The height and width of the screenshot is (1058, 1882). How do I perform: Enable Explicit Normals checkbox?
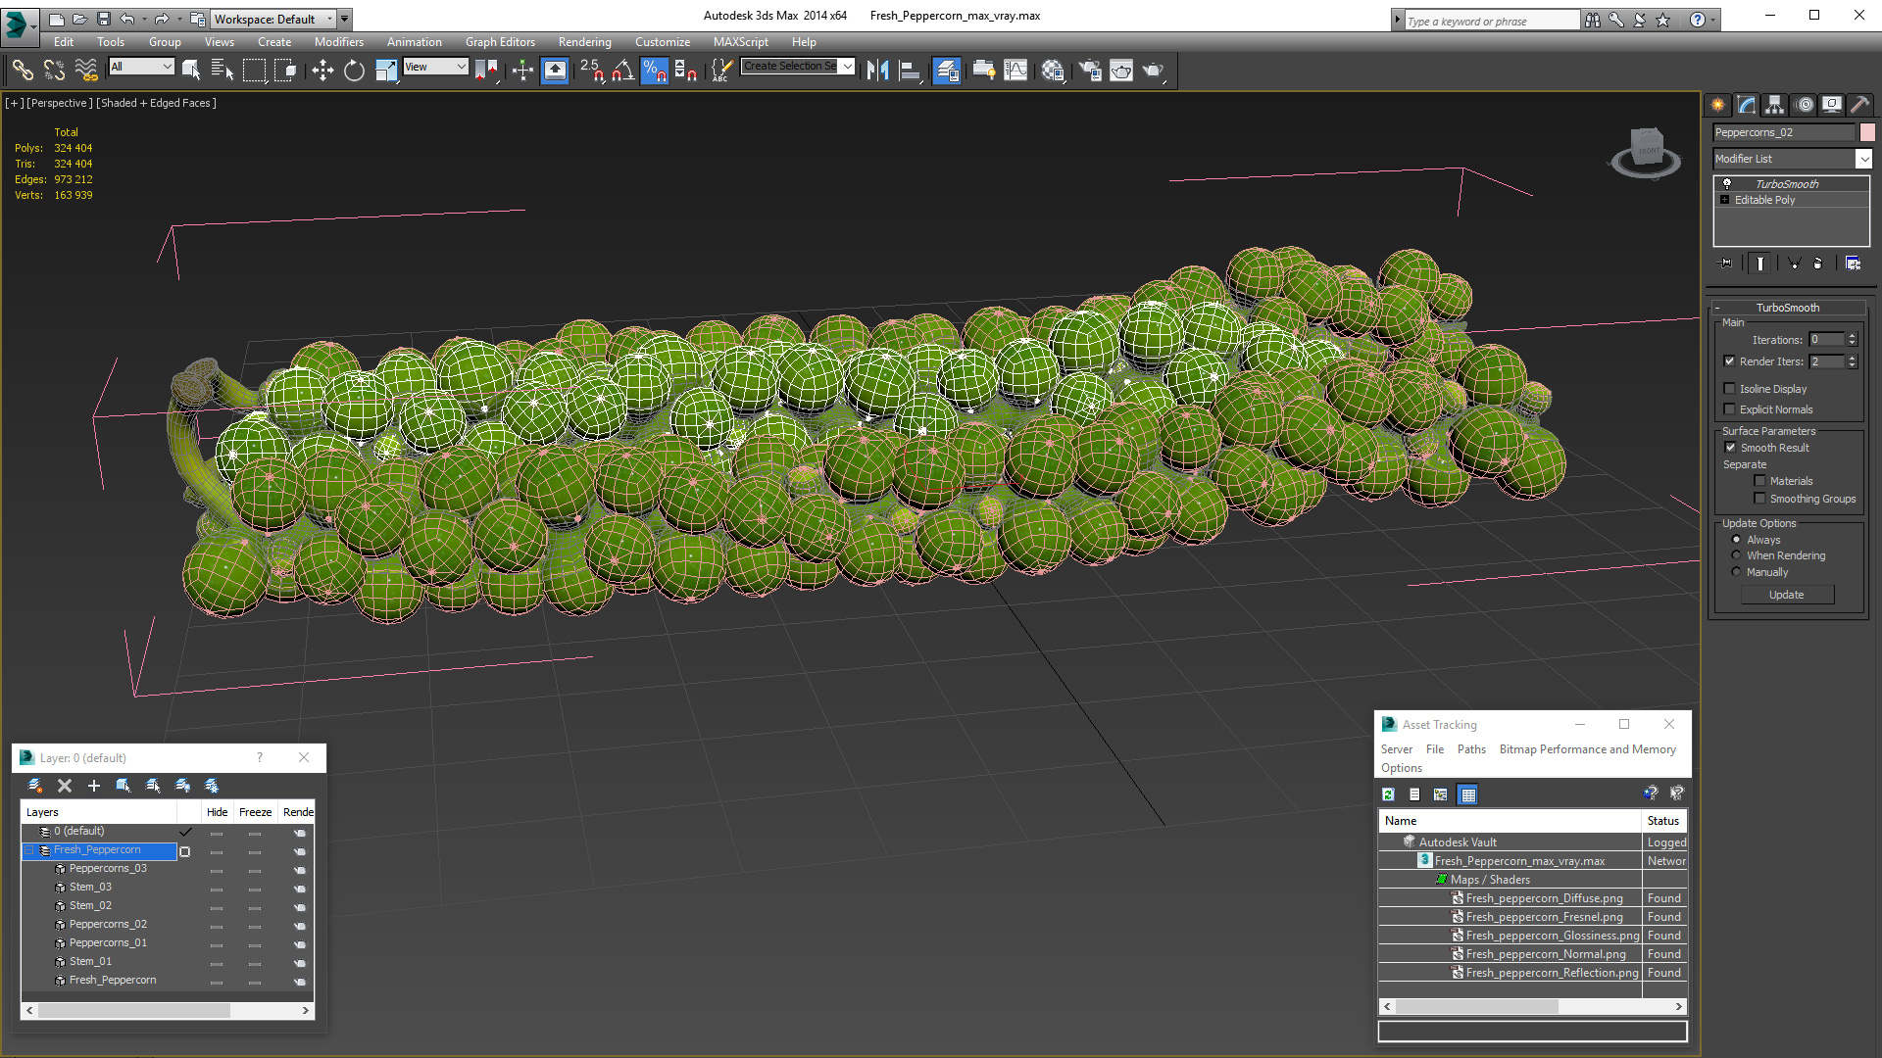pyautogui.click(x=1730, y=409)
